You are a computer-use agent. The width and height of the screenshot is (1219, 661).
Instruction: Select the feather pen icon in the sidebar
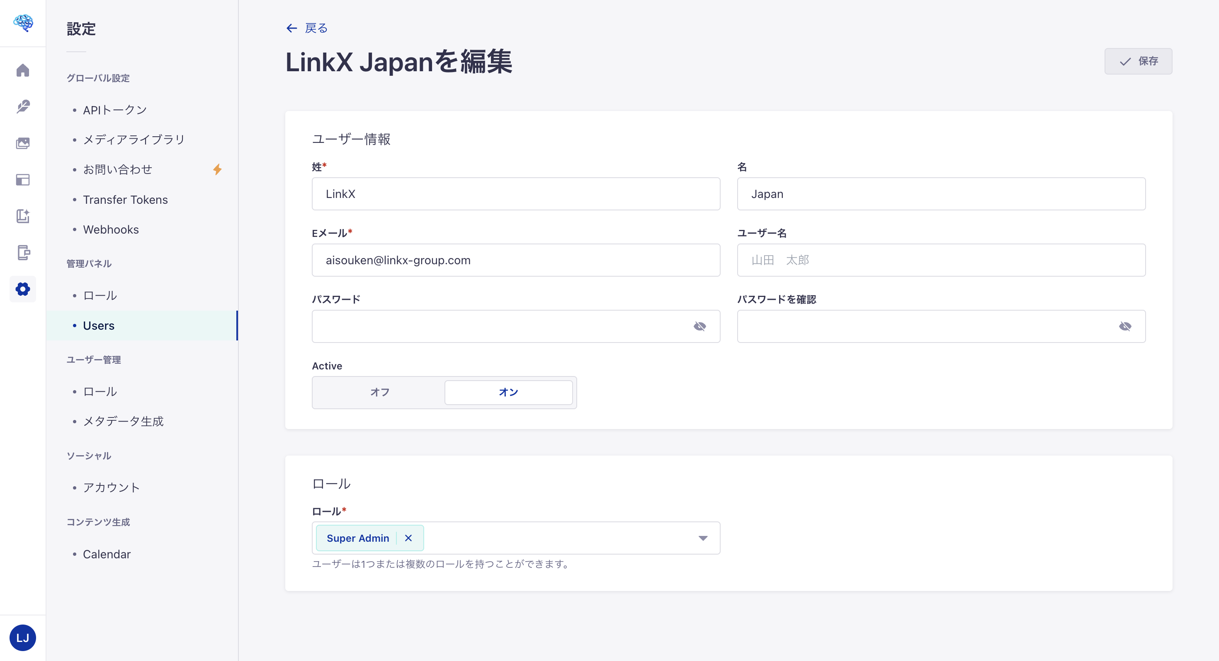[x=23, y=106]
